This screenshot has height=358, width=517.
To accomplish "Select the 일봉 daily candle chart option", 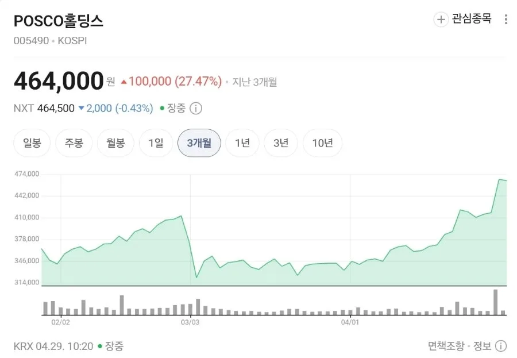I will pos(32,143).
